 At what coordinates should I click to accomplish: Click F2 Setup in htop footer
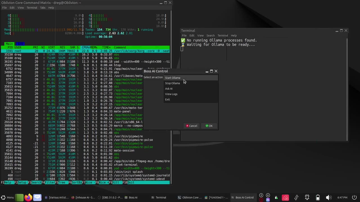click(x=21, y=182)
